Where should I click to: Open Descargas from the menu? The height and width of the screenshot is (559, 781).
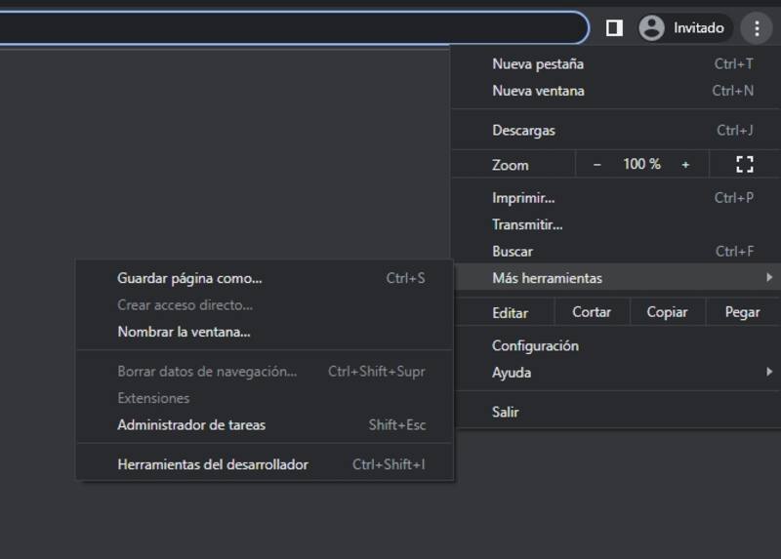[523, 130]
